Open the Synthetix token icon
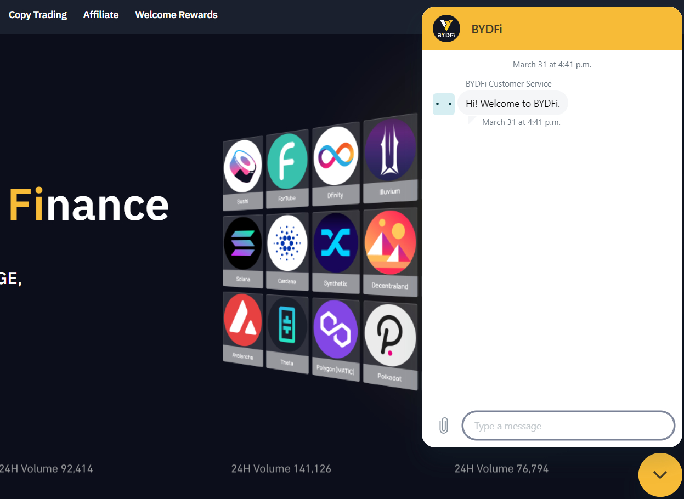This screenshot has height=499, width=684. [336, 243]
